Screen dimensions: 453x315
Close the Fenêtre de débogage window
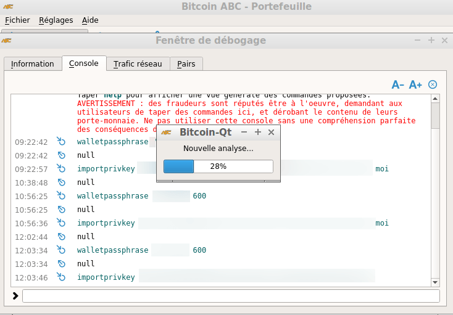444,41
